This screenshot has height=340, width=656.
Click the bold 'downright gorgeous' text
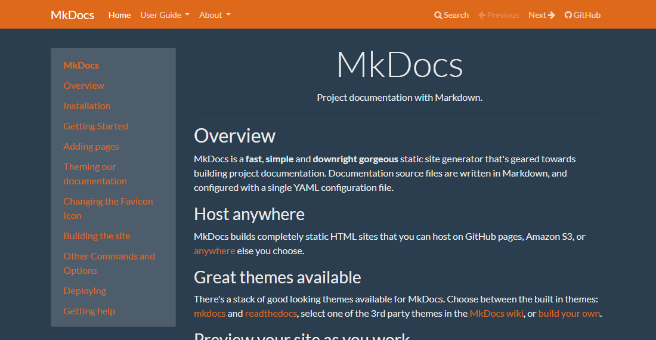click(x=355, y=159)
